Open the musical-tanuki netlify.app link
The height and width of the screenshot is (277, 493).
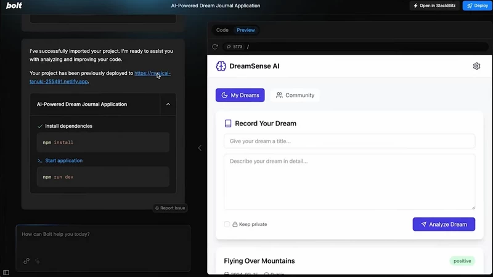point(100,77)
